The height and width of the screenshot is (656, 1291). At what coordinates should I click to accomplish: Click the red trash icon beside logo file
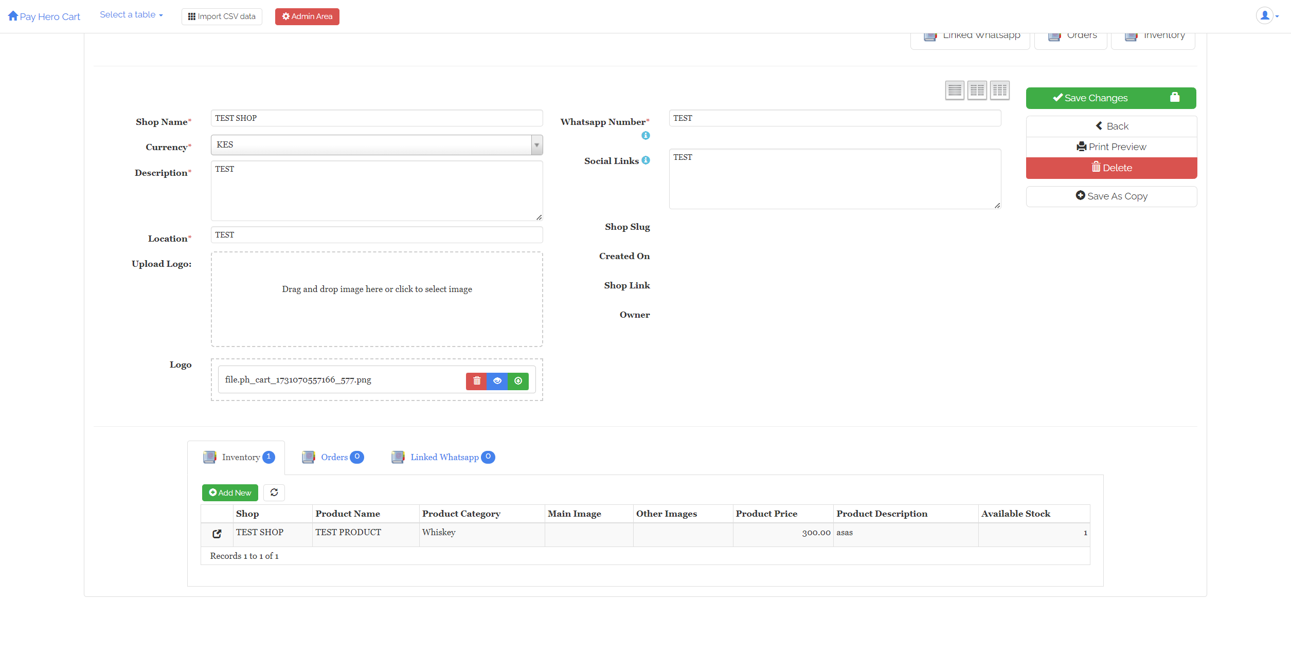pos(476,381)
